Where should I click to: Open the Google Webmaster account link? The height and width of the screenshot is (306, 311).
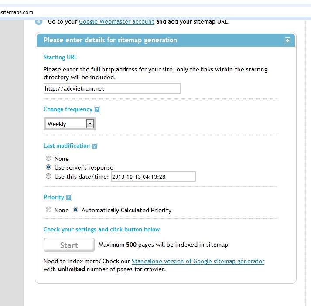click(x=116, y=21)
